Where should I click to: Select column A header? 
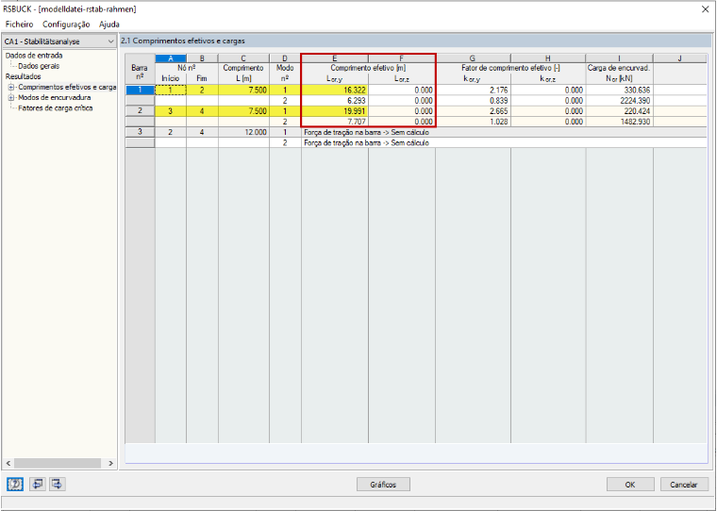pos(171,58)
